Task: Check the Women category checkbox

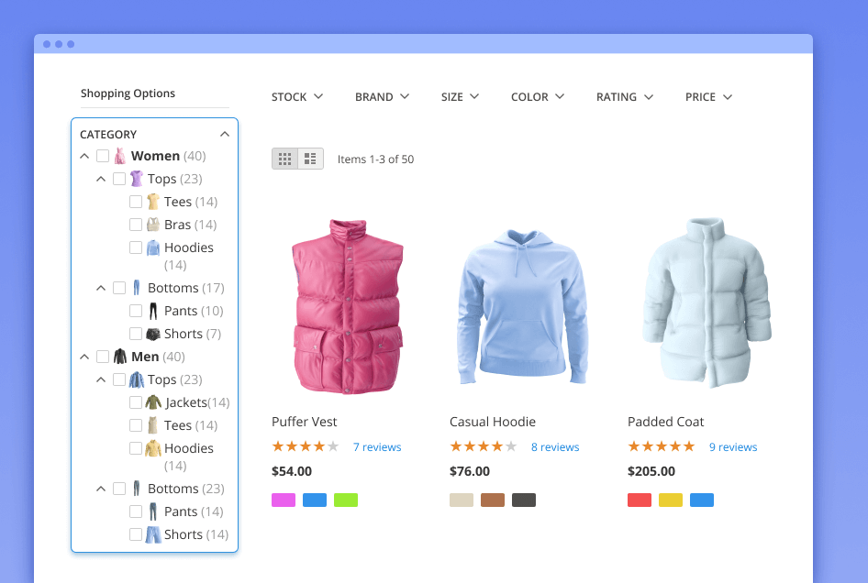Action: pyautogui.click(x=103, y=155)
